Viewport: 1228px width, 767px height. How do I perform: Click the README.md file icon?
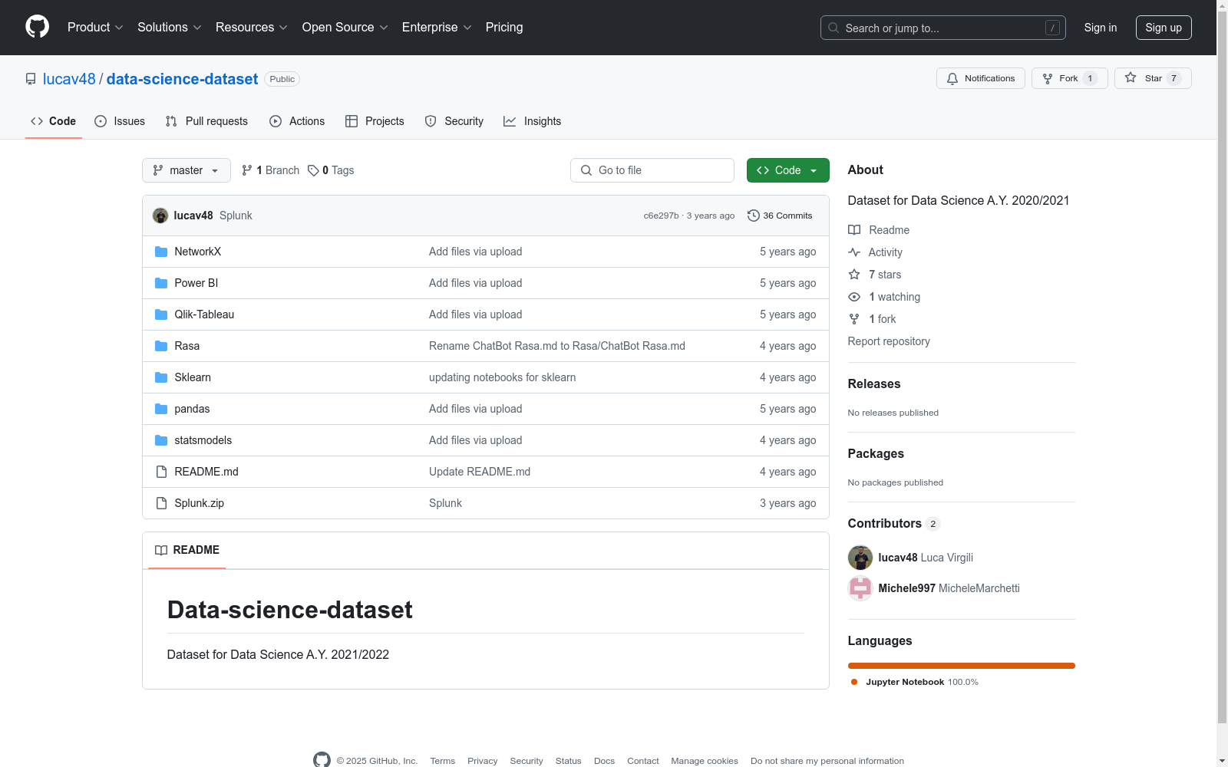click(x=161, y=472)
